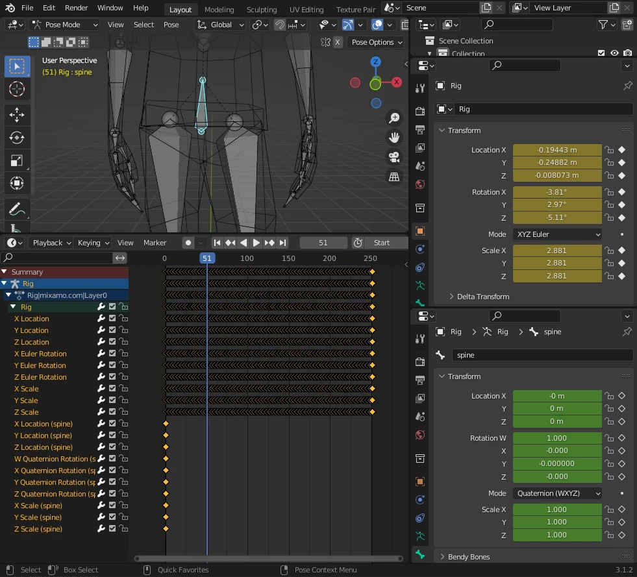
Task: Select the Scale tool
Action: coord(17,160)
